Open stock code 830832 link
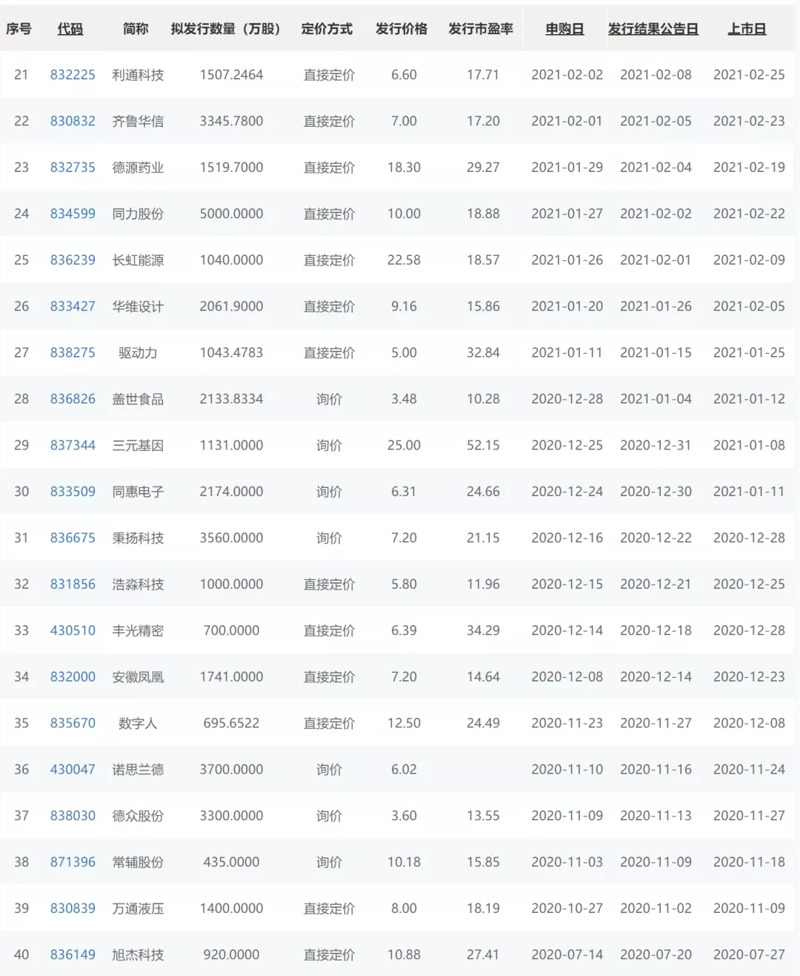 pyautogui.click(x=73, y=121)
